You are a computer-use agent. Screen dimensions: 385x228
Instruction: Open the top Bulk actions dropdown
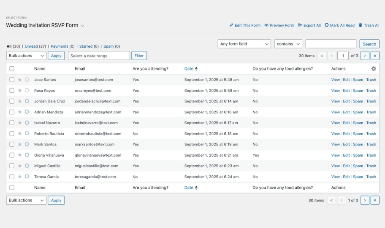(x=26, y=56)
